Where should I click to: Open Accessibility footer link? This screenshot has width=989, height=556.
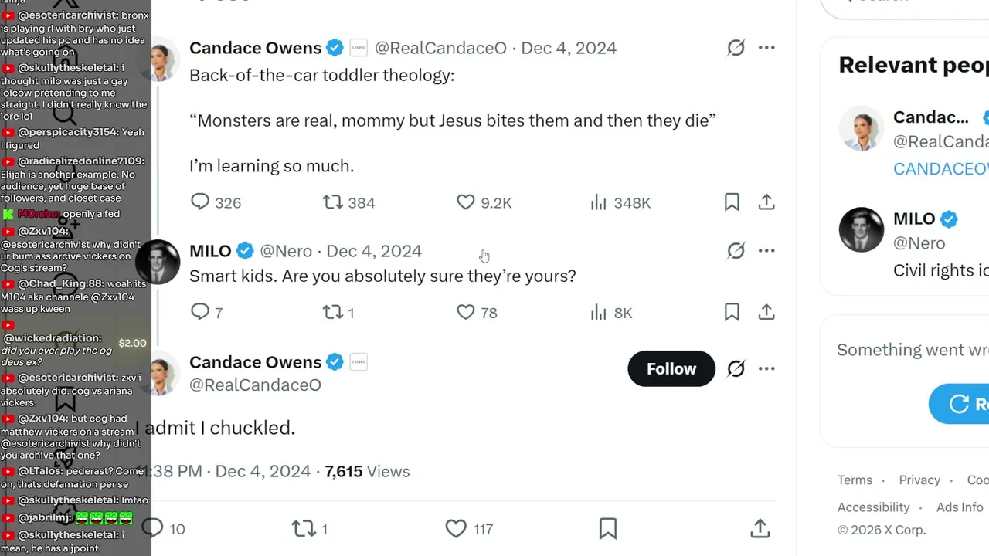[874, 507]
